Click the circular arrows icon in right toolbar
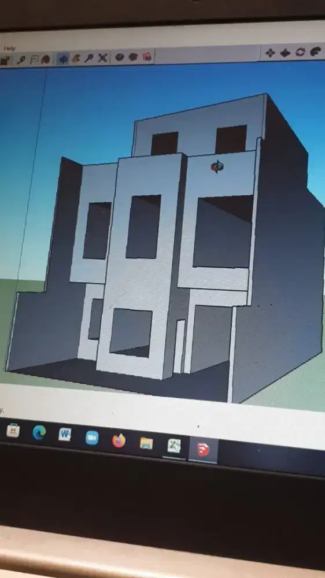Viewport: 325px width, 578px height. pos(301,52)
